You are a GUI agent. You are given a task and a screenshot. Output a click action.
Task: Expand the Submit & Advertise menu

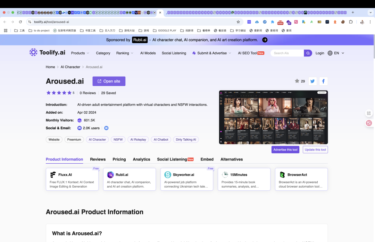pos(212,53)
